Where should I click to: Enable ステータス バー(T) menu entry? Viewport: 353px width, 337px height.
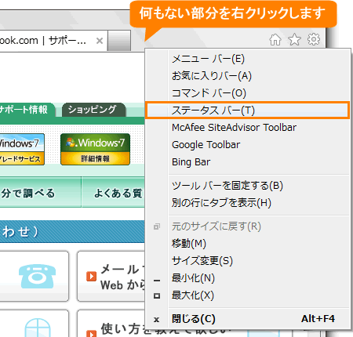[x=247, y=111]
